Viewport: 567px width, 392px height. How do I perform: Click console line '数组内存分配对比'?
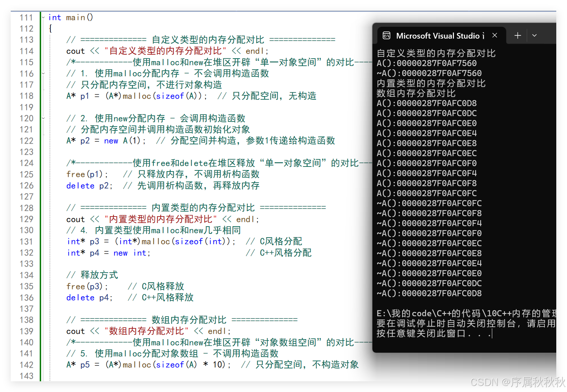[x=416, y=93]
